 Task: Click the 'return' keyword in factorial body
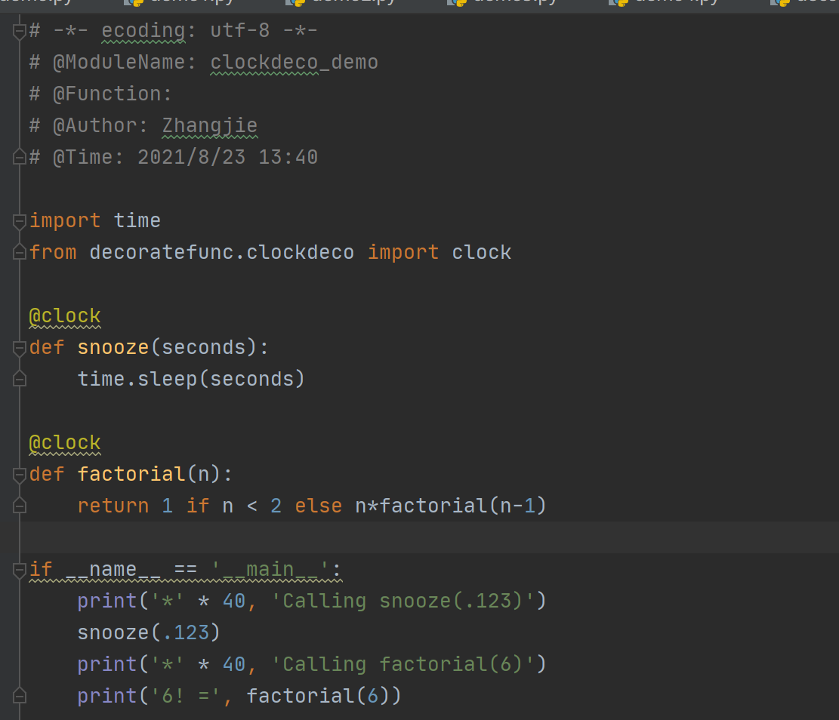[113, 506]
